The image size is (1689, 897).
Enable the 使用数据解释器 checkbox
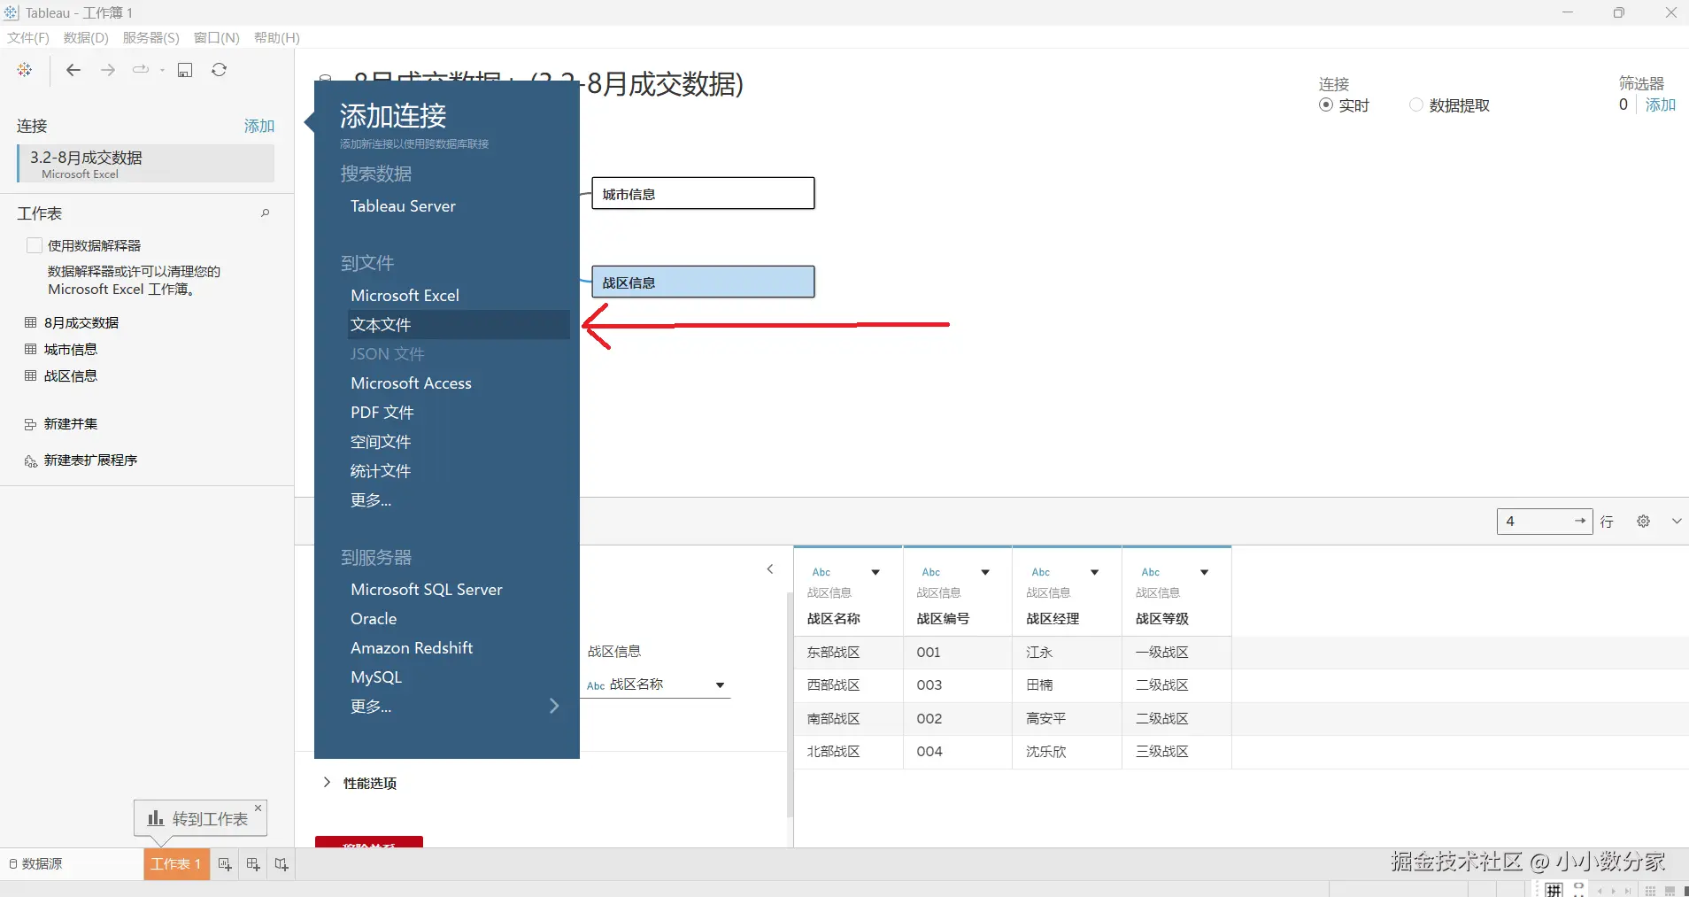35,245
